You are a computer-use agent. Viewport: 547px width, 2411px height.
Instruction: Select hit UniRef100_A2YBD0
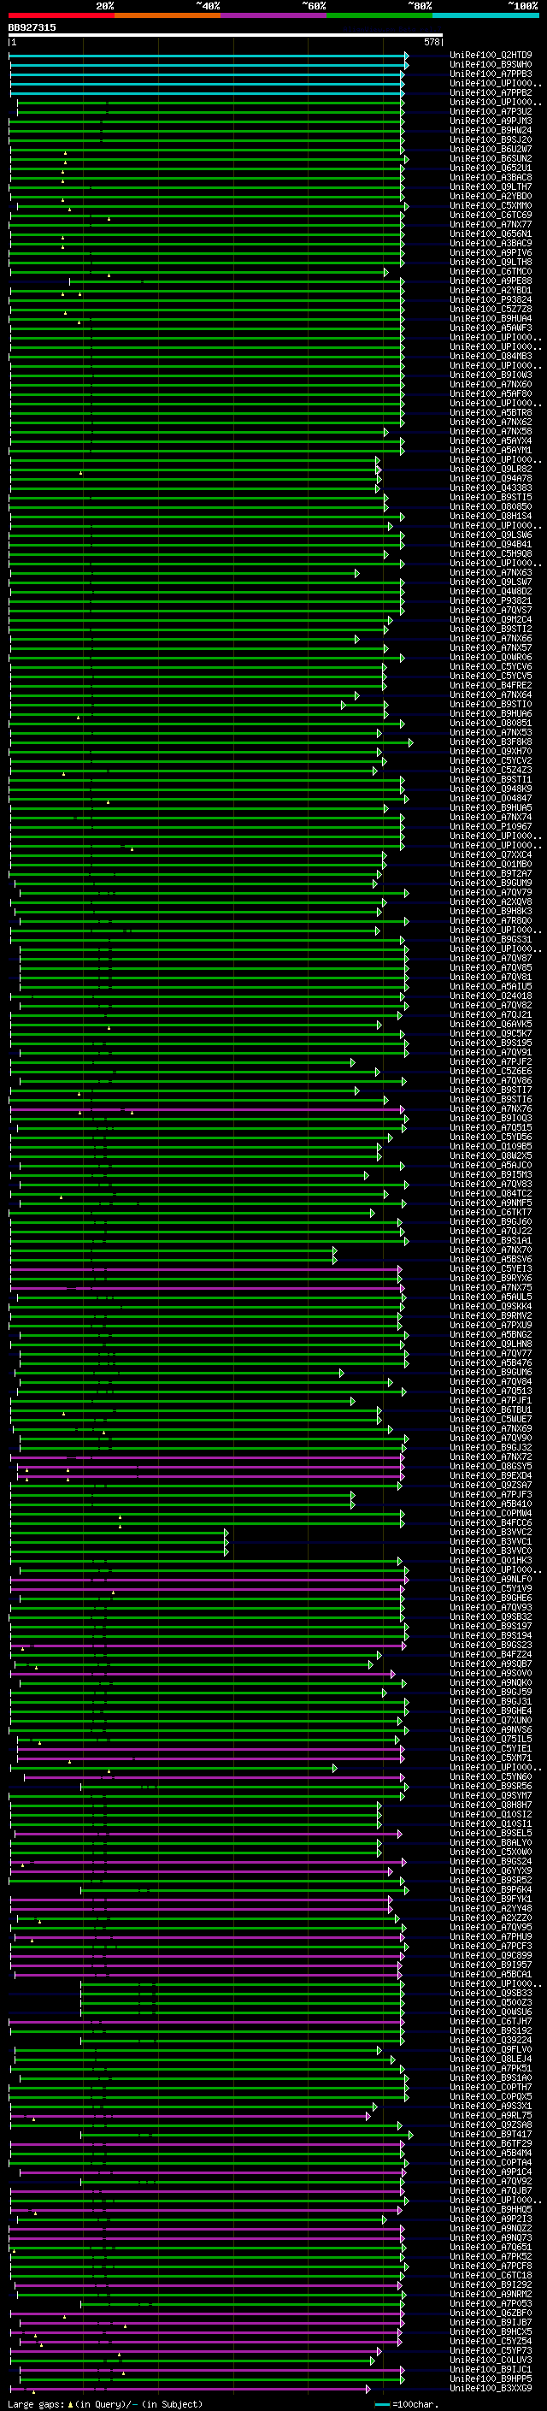click(491, 196)
